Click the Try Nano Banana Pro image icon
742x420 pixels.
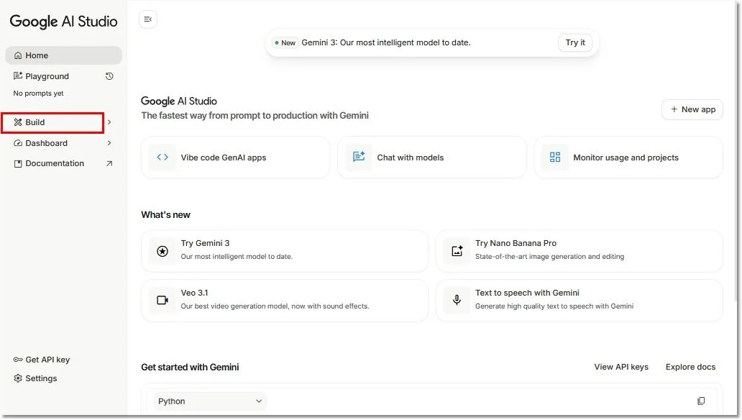pyautogui.click(x=457, y=251)
